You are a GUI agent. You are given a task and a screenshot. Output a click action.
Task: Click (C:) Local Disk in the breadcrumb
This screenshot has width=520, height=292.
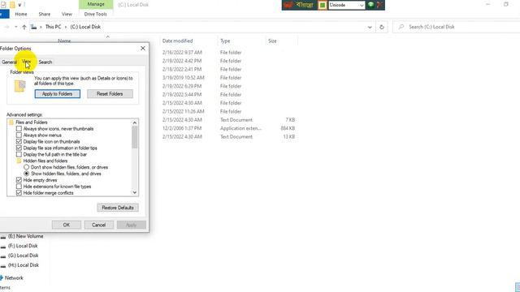(x=85, y=27)
